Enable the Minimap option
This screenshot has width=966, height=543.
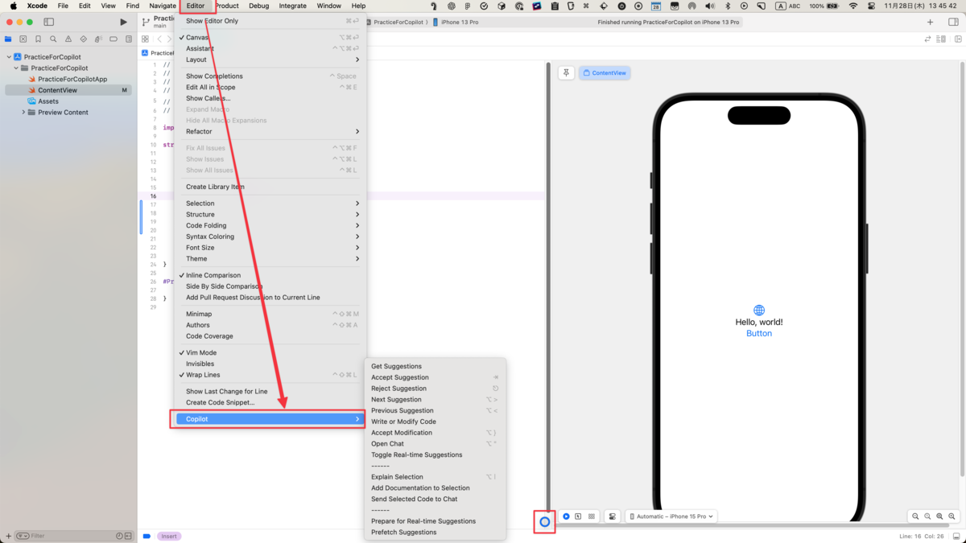tap(268, 314)
